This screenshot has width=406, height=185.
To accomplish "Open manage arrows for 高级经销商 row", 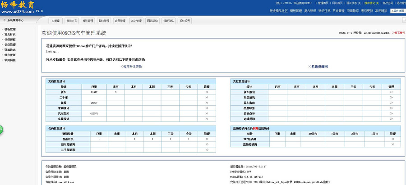I will (x=392, y=144).
